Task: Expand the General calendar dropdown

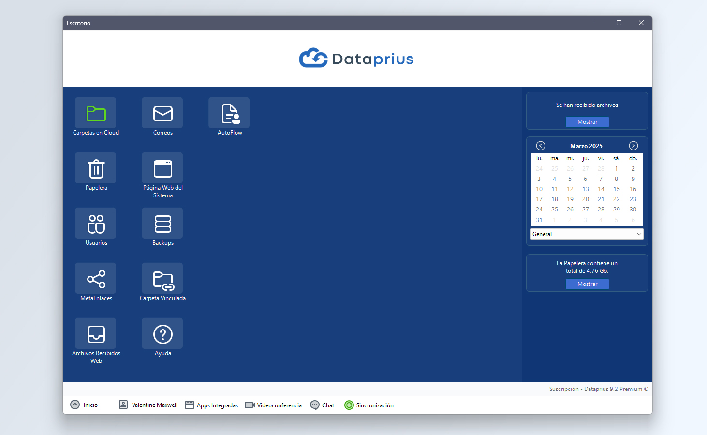Action: point(587,234)
